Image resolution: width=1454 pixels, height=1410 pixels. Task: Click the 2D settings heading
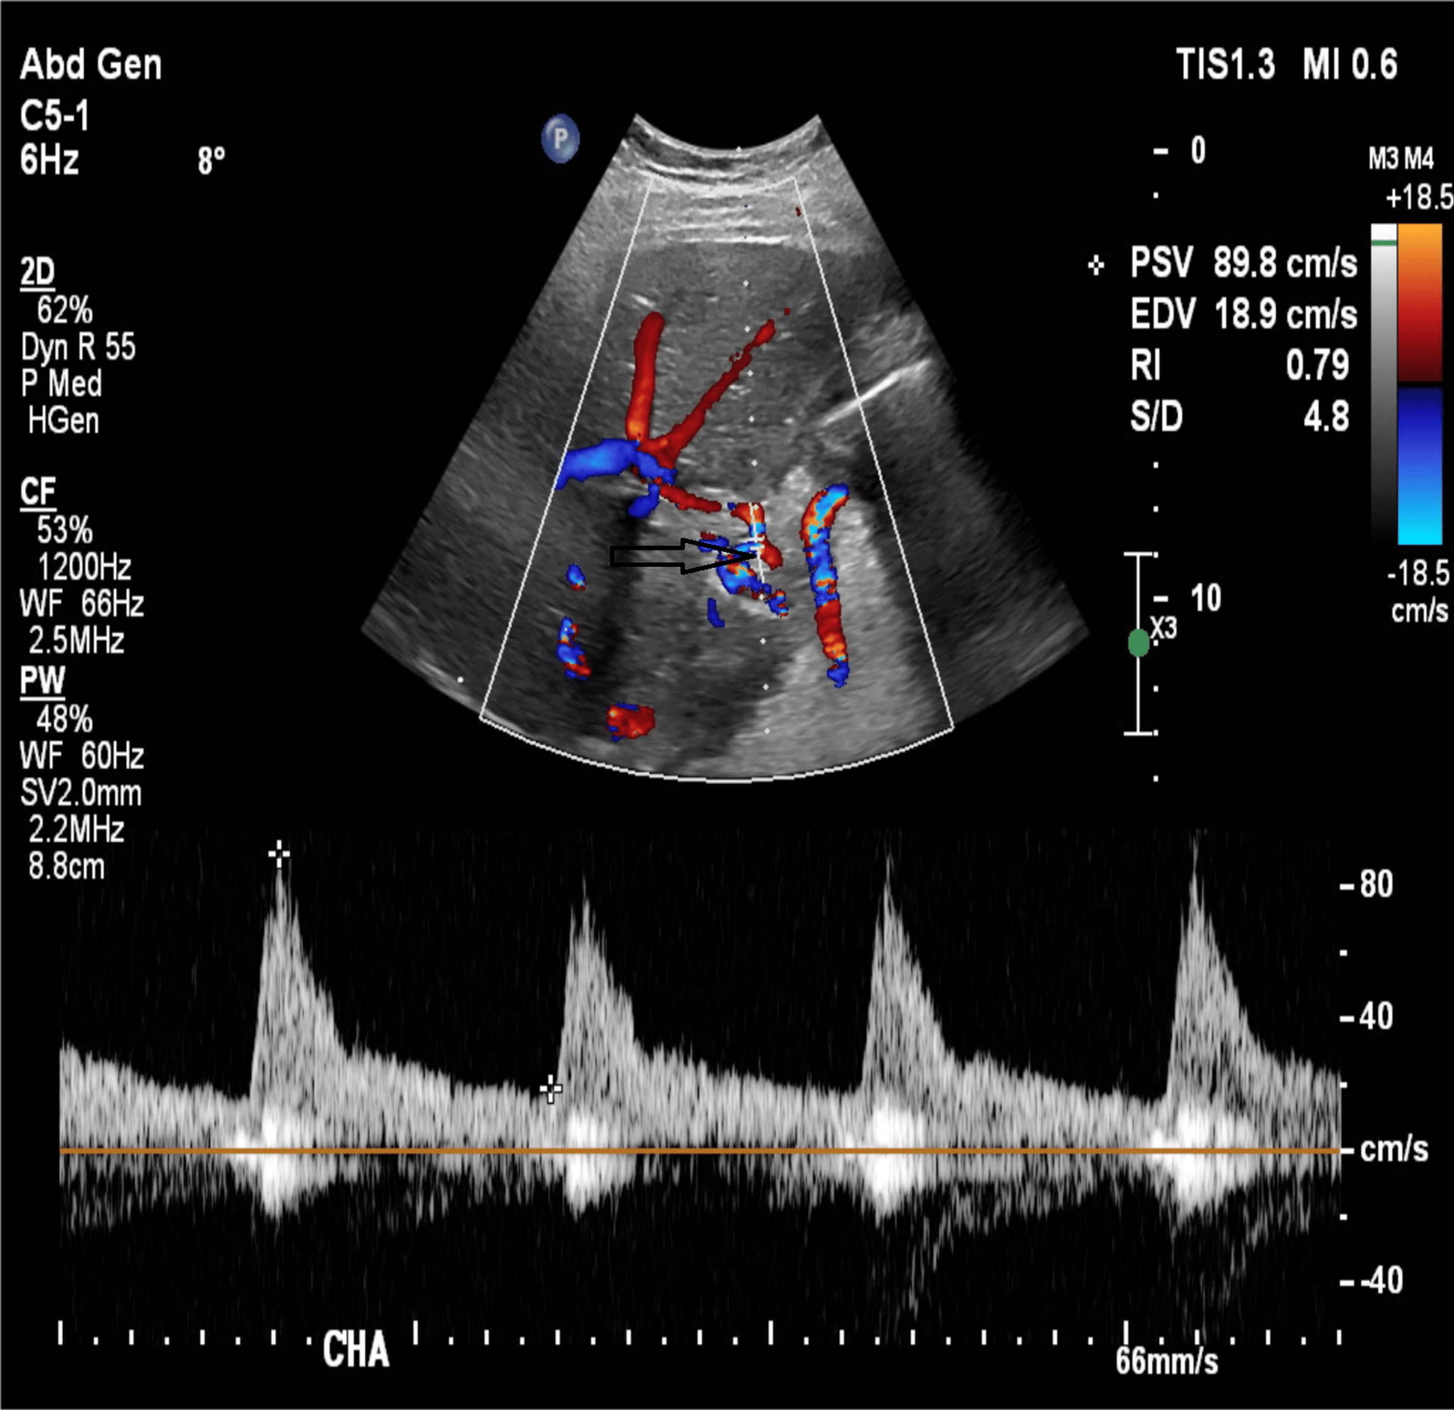tap(37, 273)
